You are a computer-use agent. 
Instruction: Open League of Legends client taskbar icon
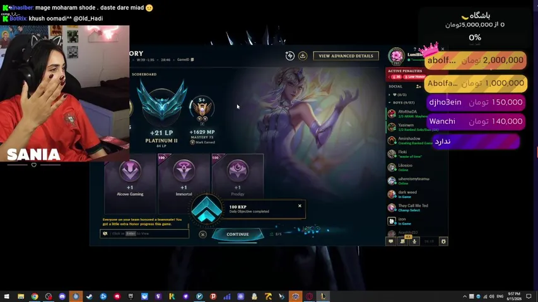click(323, 296)
